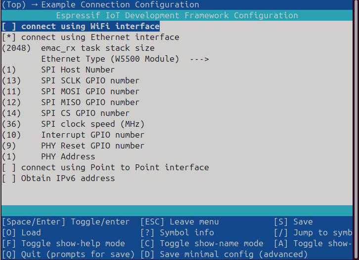Open Ethernet Type W5500 Module submenu
The image size is (359, 260).
click(110, 59)
